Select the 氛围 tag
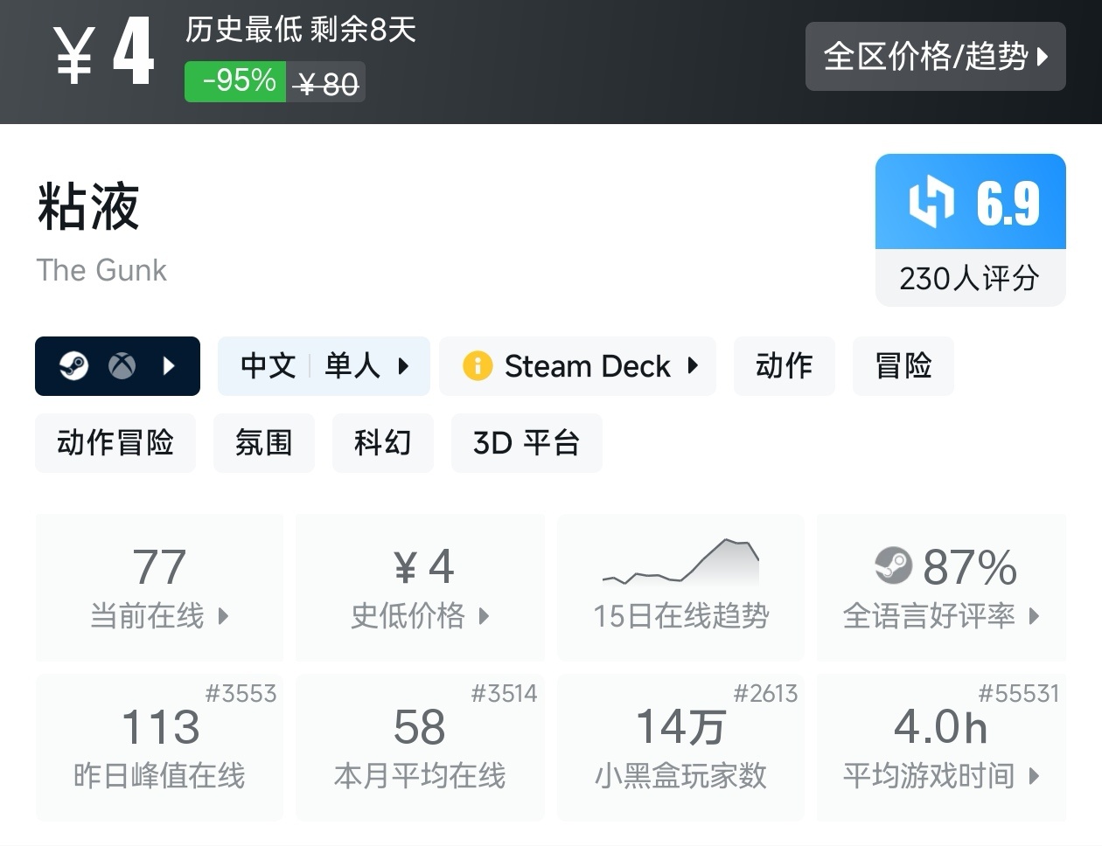Image resolution: width=1102 pixels, height=846 pixels. pos(263,442)
